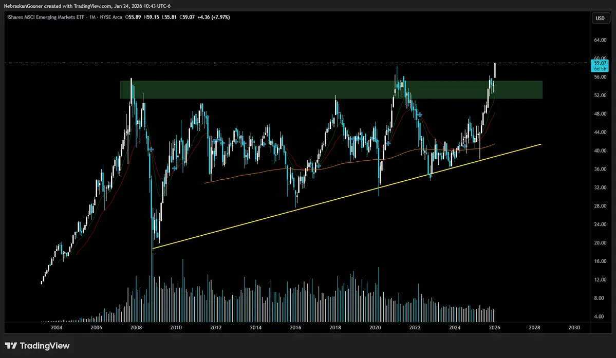The height and width of the screenshot is (358, 616).
Task: Click the 24.00 price axis label
Action: click(x=600, y=224)
